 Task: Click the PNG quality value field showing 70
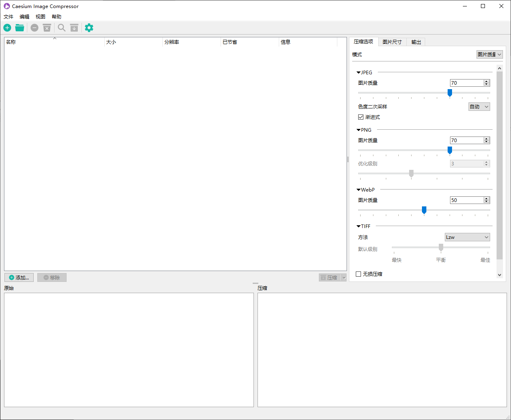466,141
